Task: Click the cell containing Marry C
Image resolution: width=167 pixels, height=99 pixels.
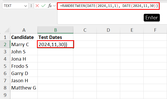Action: click(x=24, y=44)
